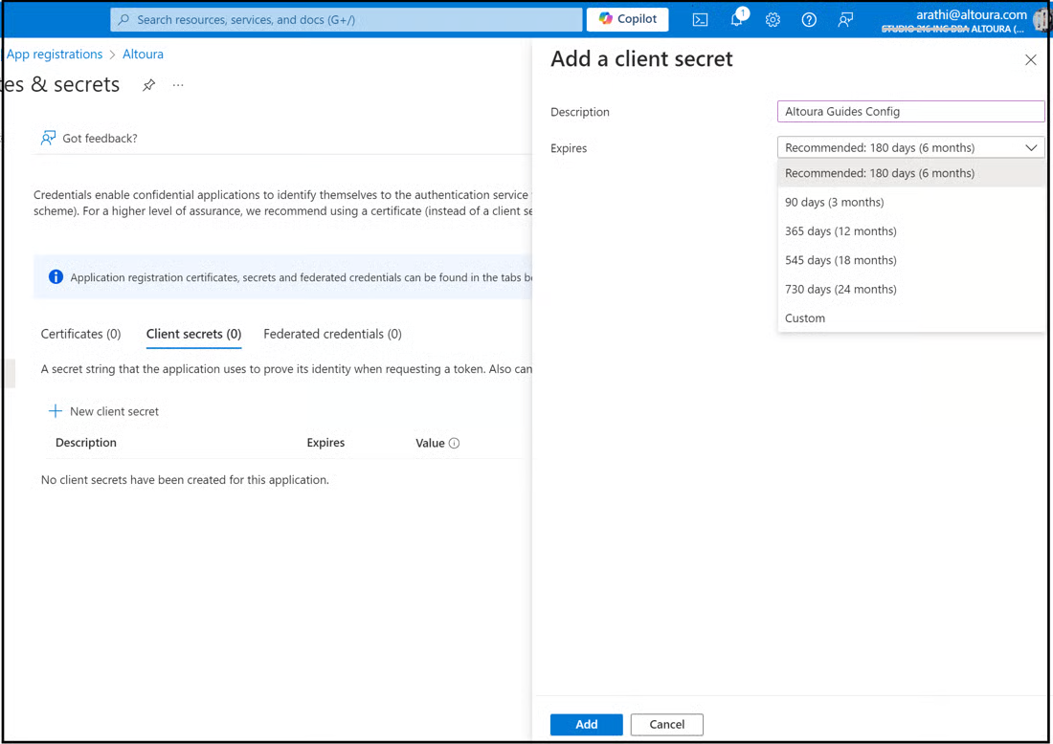Click the feedback icon in the top bar
The width and height of the screenshot is (1053, 744).
(x=845, y=20)
